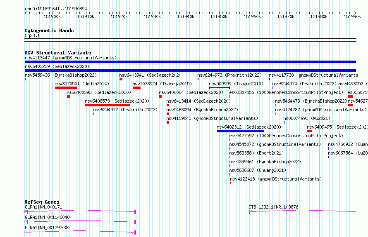Click the chr5:151891641..151990894 region label
This screenshot has height=237, width=368.
pyautogui.click(x=56, y=9)
